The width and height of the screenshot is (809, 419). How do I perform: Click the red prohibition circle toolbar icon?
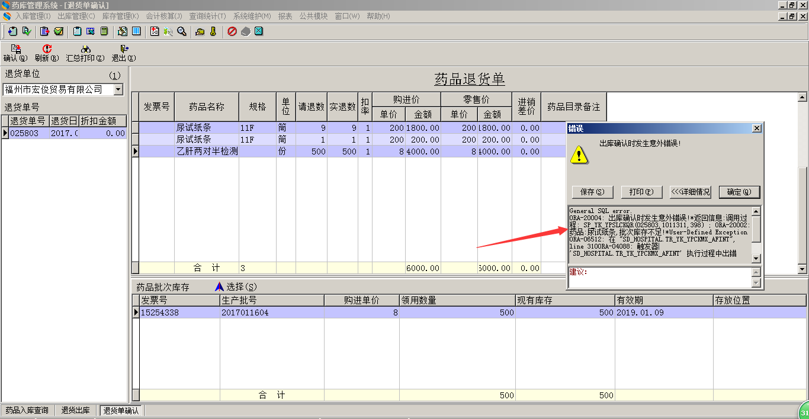pos(232,31)
